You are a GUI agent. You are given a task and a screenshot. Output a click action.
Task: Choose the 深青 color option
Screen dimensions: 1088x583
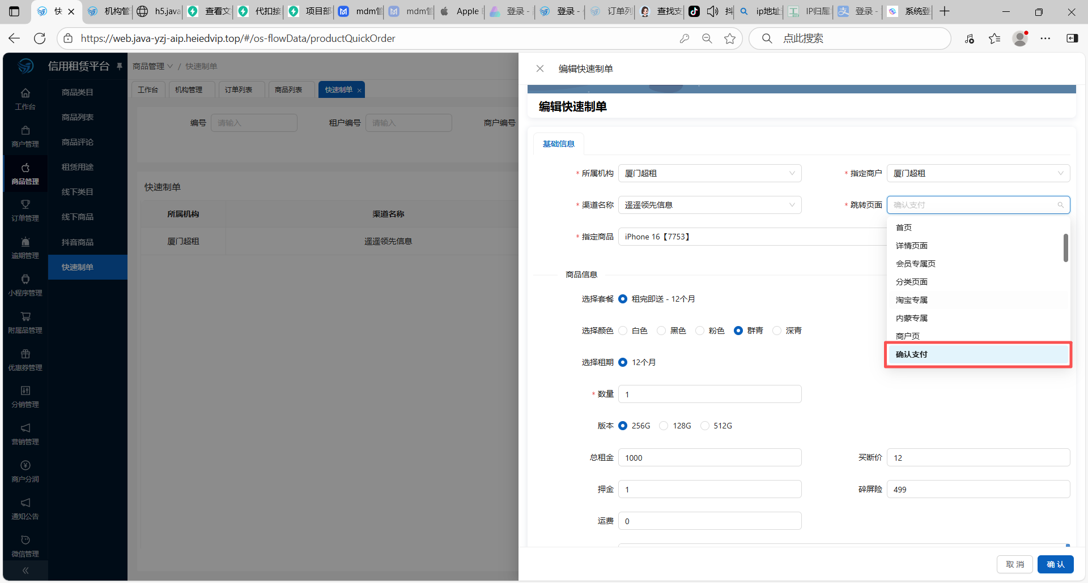[777, 331]
